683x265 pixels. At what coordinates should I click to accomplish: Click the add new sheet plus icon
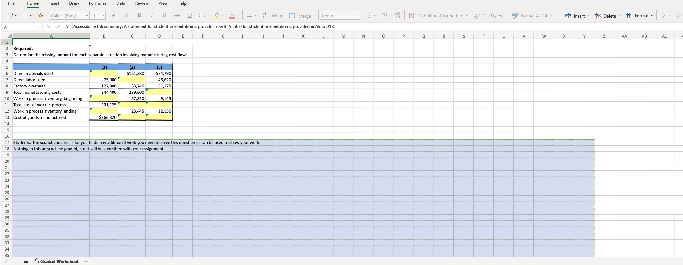point(86,261)
